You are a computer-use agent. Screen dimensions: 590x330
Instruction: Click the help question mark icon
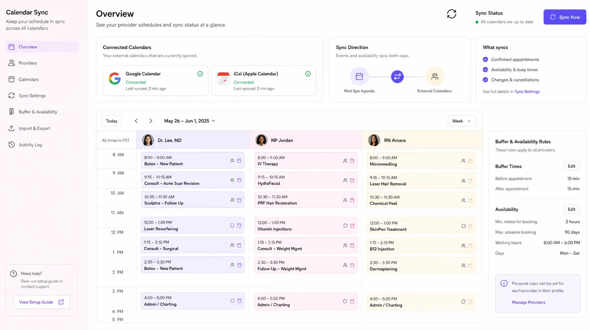tap(13, 274)
